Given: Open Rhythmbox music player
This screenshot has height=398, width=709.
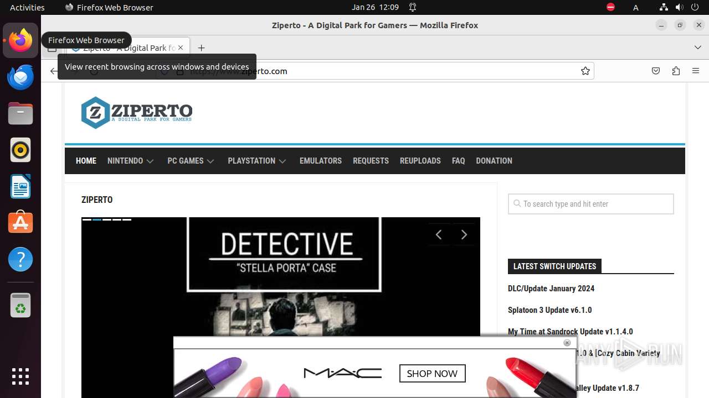Looking at the screenshot, I should pos(20,150).
